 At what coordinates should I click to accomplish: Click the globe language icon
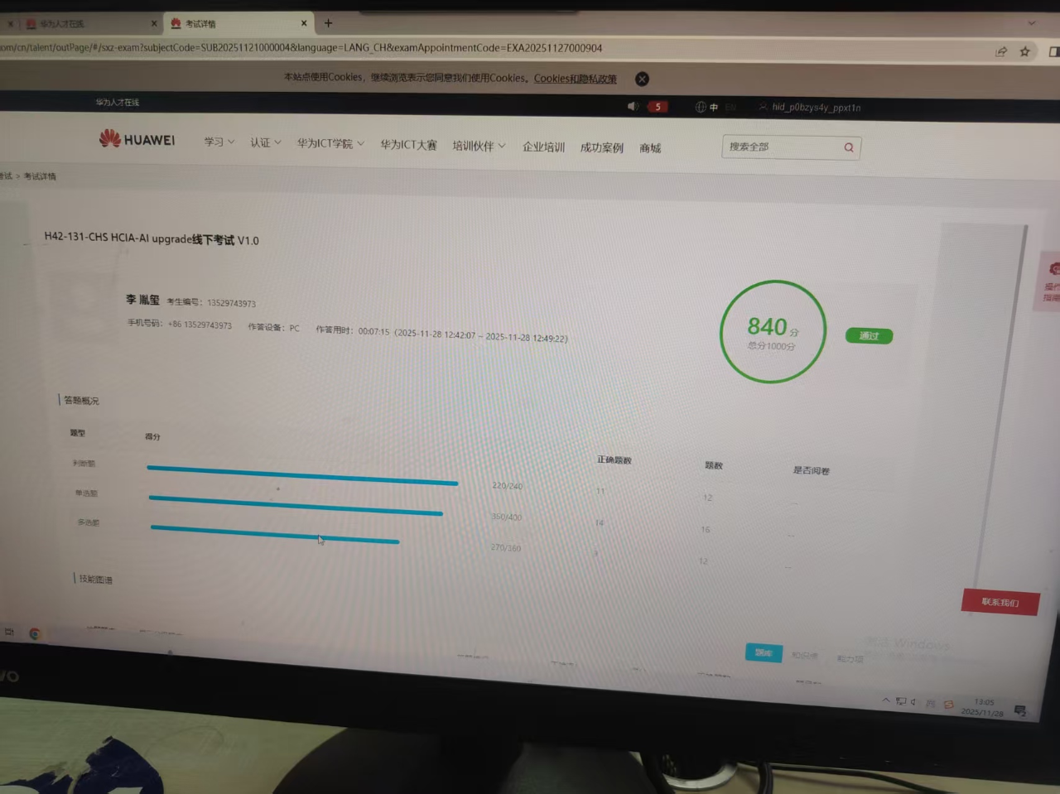[x=701, y=107]
